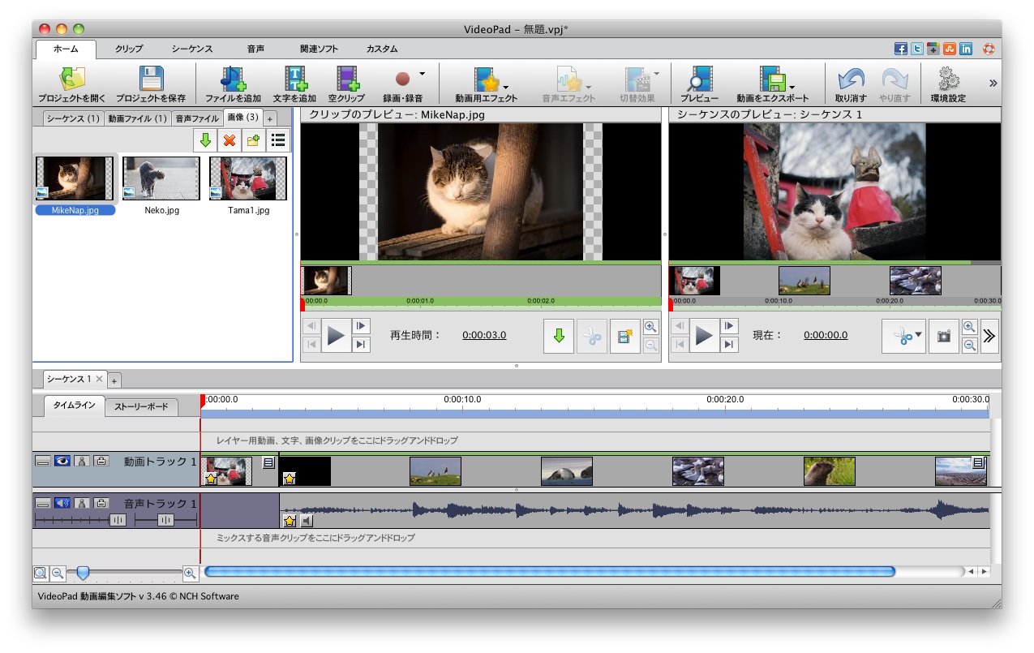Click the Undo button (取り消す)

click(851, 79)
